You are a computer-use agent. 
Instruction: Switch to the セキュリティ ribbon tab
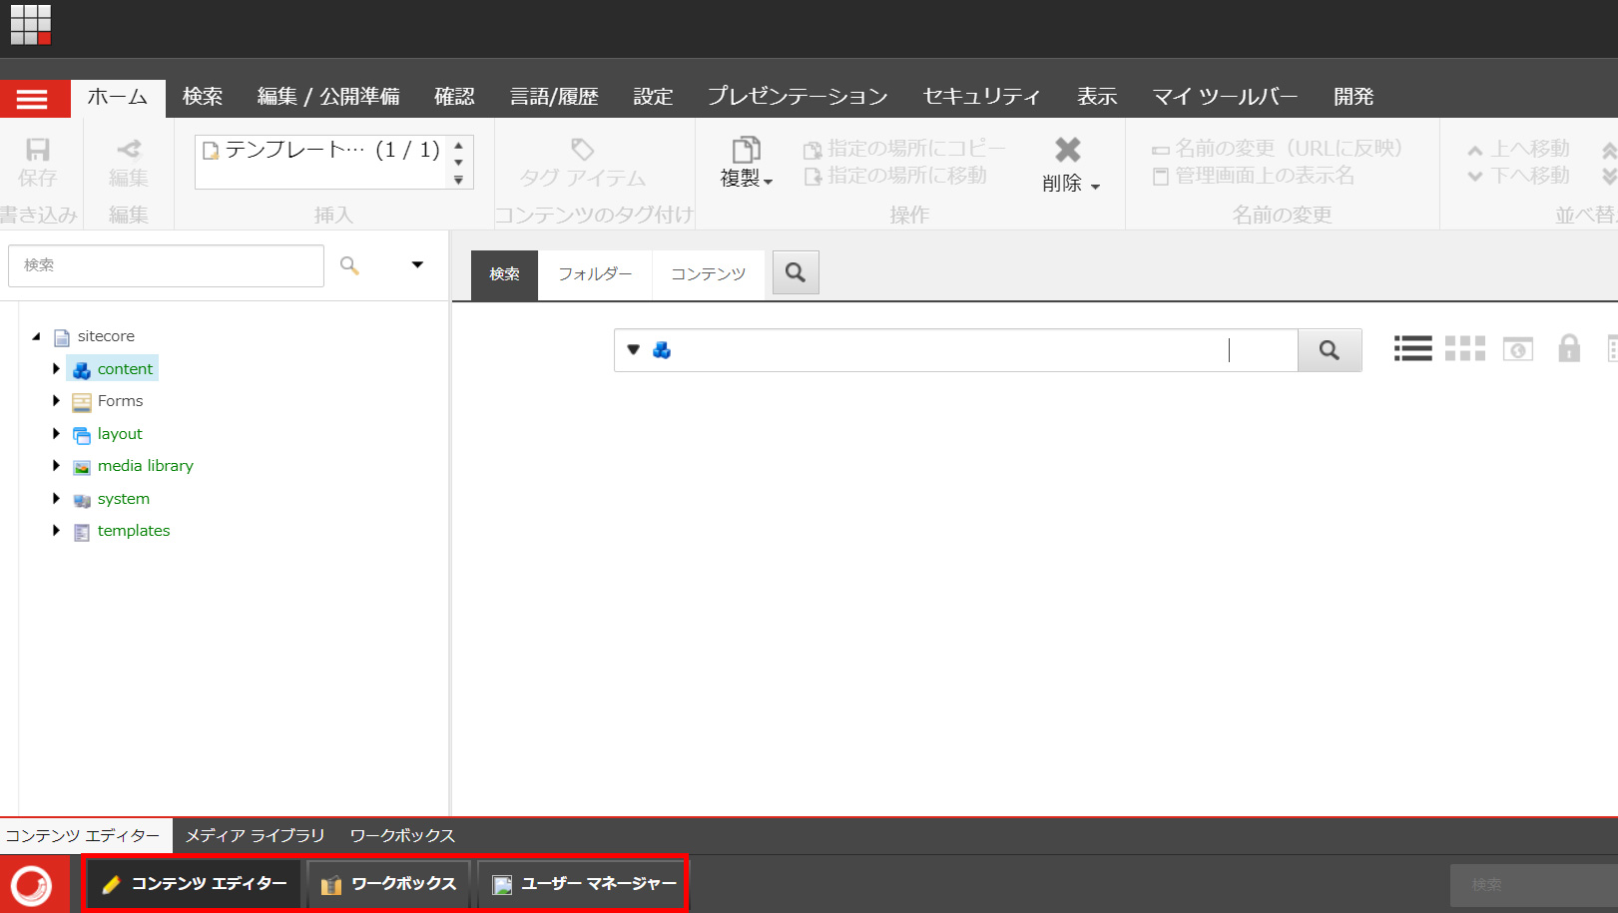pos(981,97)
